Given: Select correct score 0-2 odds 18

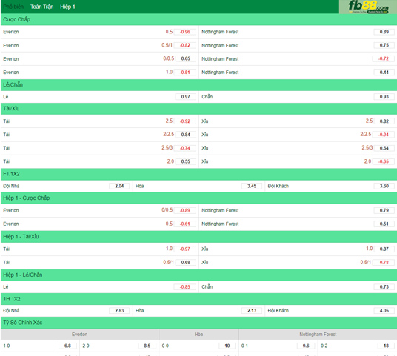Looking at the screenshot, I should point(386,346).
